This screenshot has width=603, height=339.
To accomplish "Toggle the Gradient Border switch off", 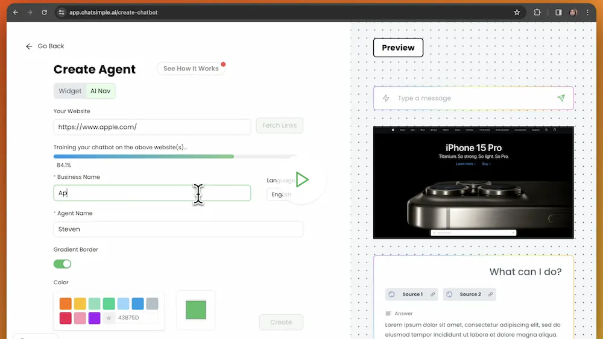I will point(62,264).
